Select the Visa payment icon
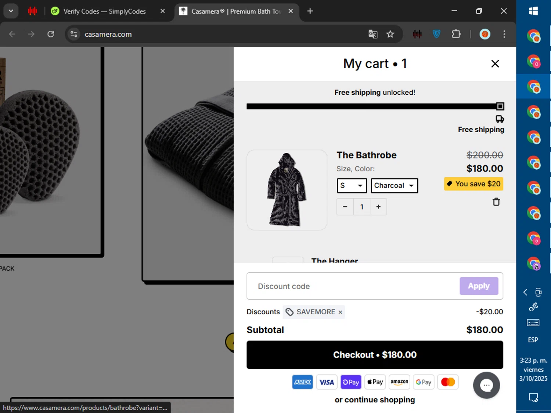Screen dimensions: 551x413 (x=327, y=382)
